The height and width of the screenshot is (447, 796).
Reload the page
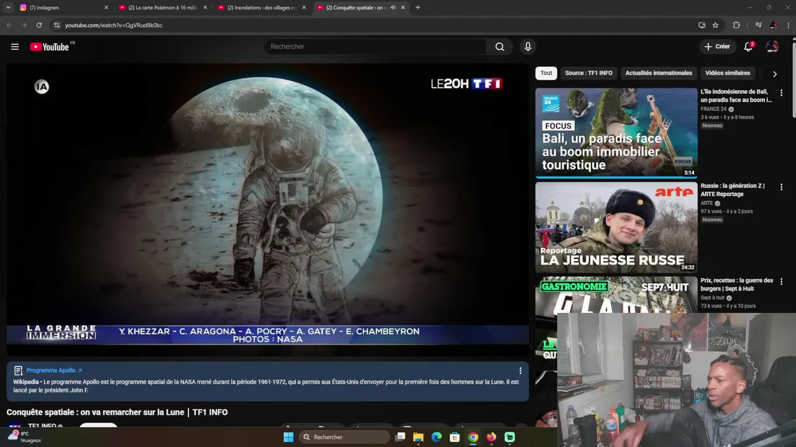pyautogui.click(x=39, y=25)
